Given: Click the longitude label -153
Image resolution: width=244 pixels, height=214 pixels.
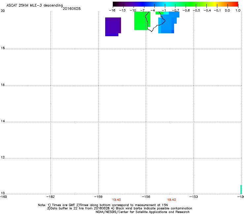Looking at the screenshot, I should point(194,197).
